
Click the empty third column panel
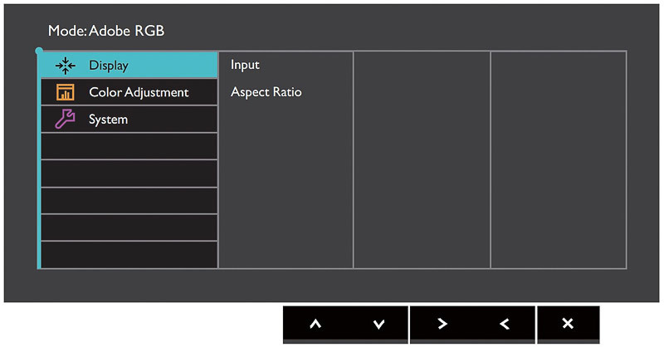click(x=422, y=159)
